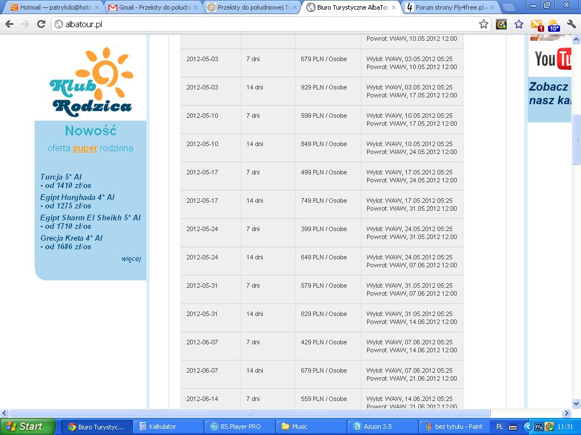The height and width of the screenshot is (435, 581).
Task: Open the Windows Start menu
Action: click(27, 427)
